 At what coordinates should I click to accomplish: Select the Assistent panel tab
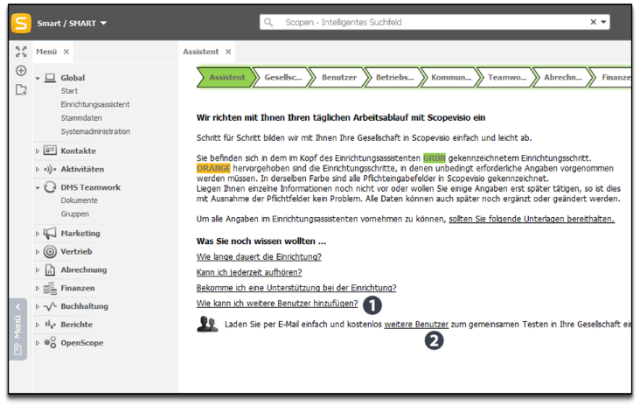(x=201, y=52)
